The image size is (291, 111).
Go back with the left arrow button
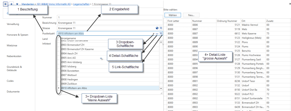[5, 4]
